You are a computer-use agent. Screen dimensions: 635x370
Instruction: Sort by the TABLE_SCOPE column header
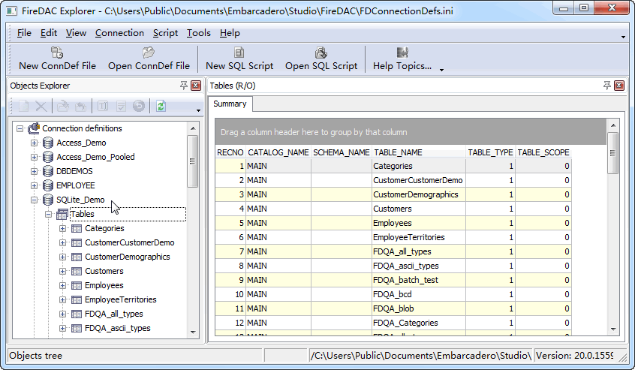tap(543, 152)
